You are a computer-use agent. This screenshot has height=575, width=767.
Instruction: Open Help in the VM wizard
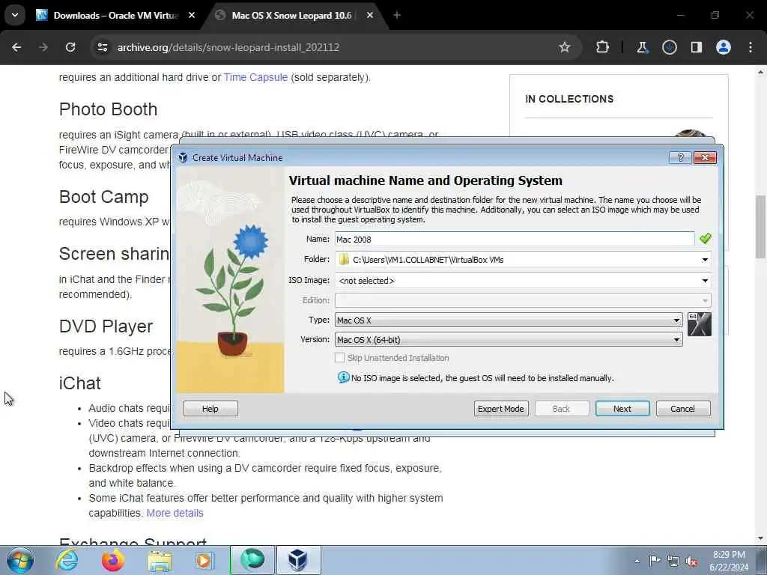click(210, 408)
